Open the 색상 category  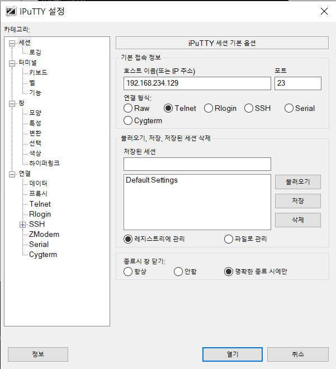coord(35,153)
